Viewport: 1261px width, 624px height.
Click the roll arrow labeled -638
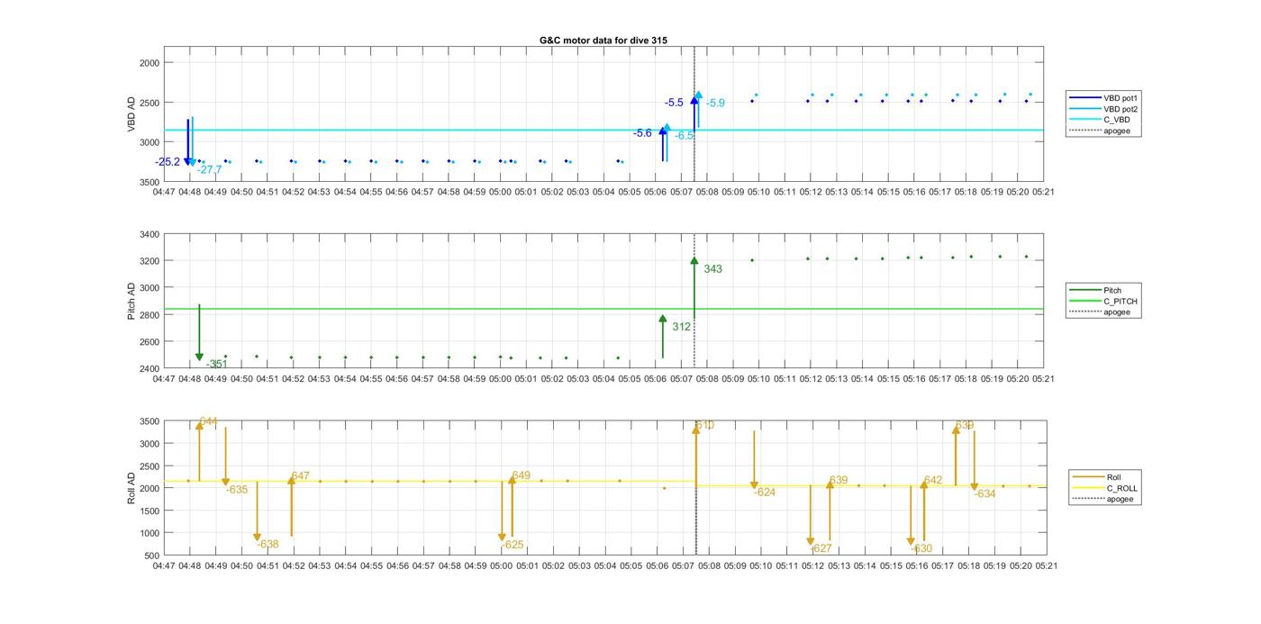258,511
